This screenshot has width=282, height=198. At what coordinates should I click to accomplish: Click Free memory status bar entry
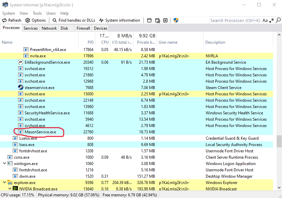[x=130, y=195]
